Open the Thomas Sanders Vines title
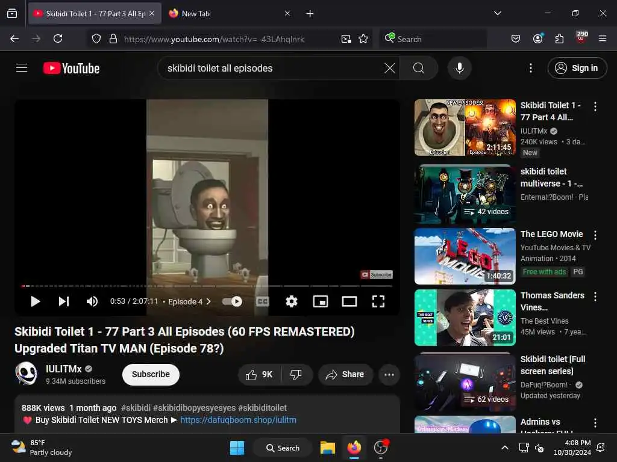Viewport: 617px width, 462px height. [552, 301]
